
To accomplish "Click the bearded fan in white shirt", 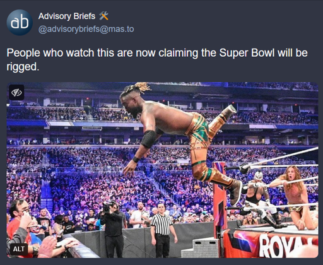I will (139, 216).
